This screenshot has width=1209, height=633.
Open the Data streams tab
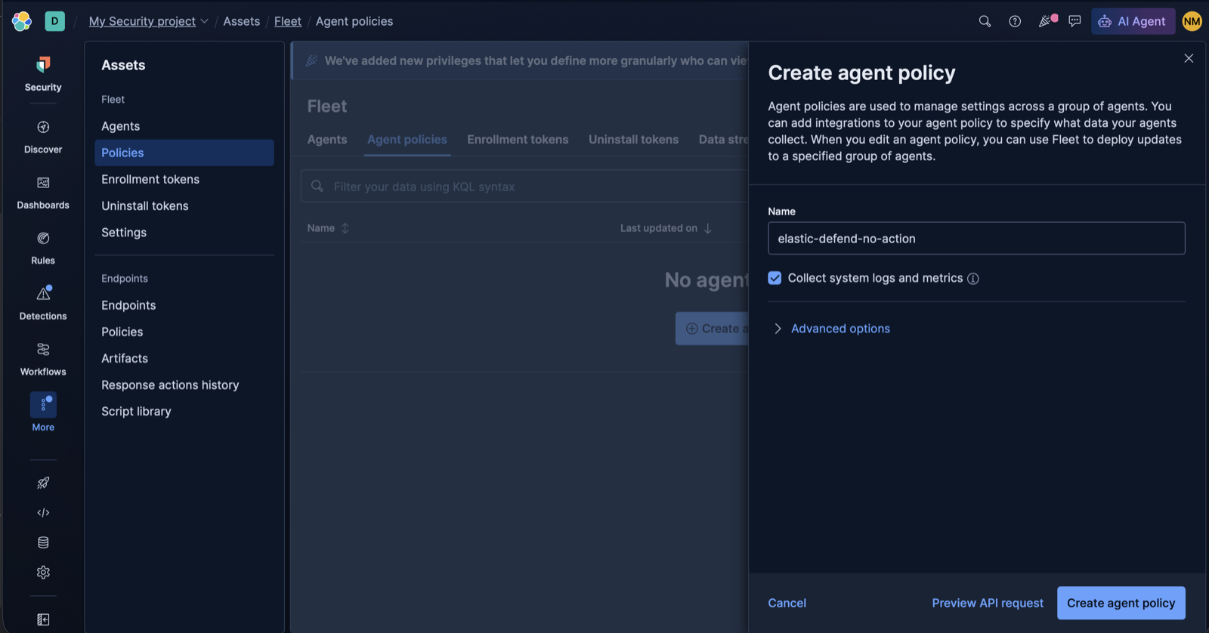(x=723, y=140)
